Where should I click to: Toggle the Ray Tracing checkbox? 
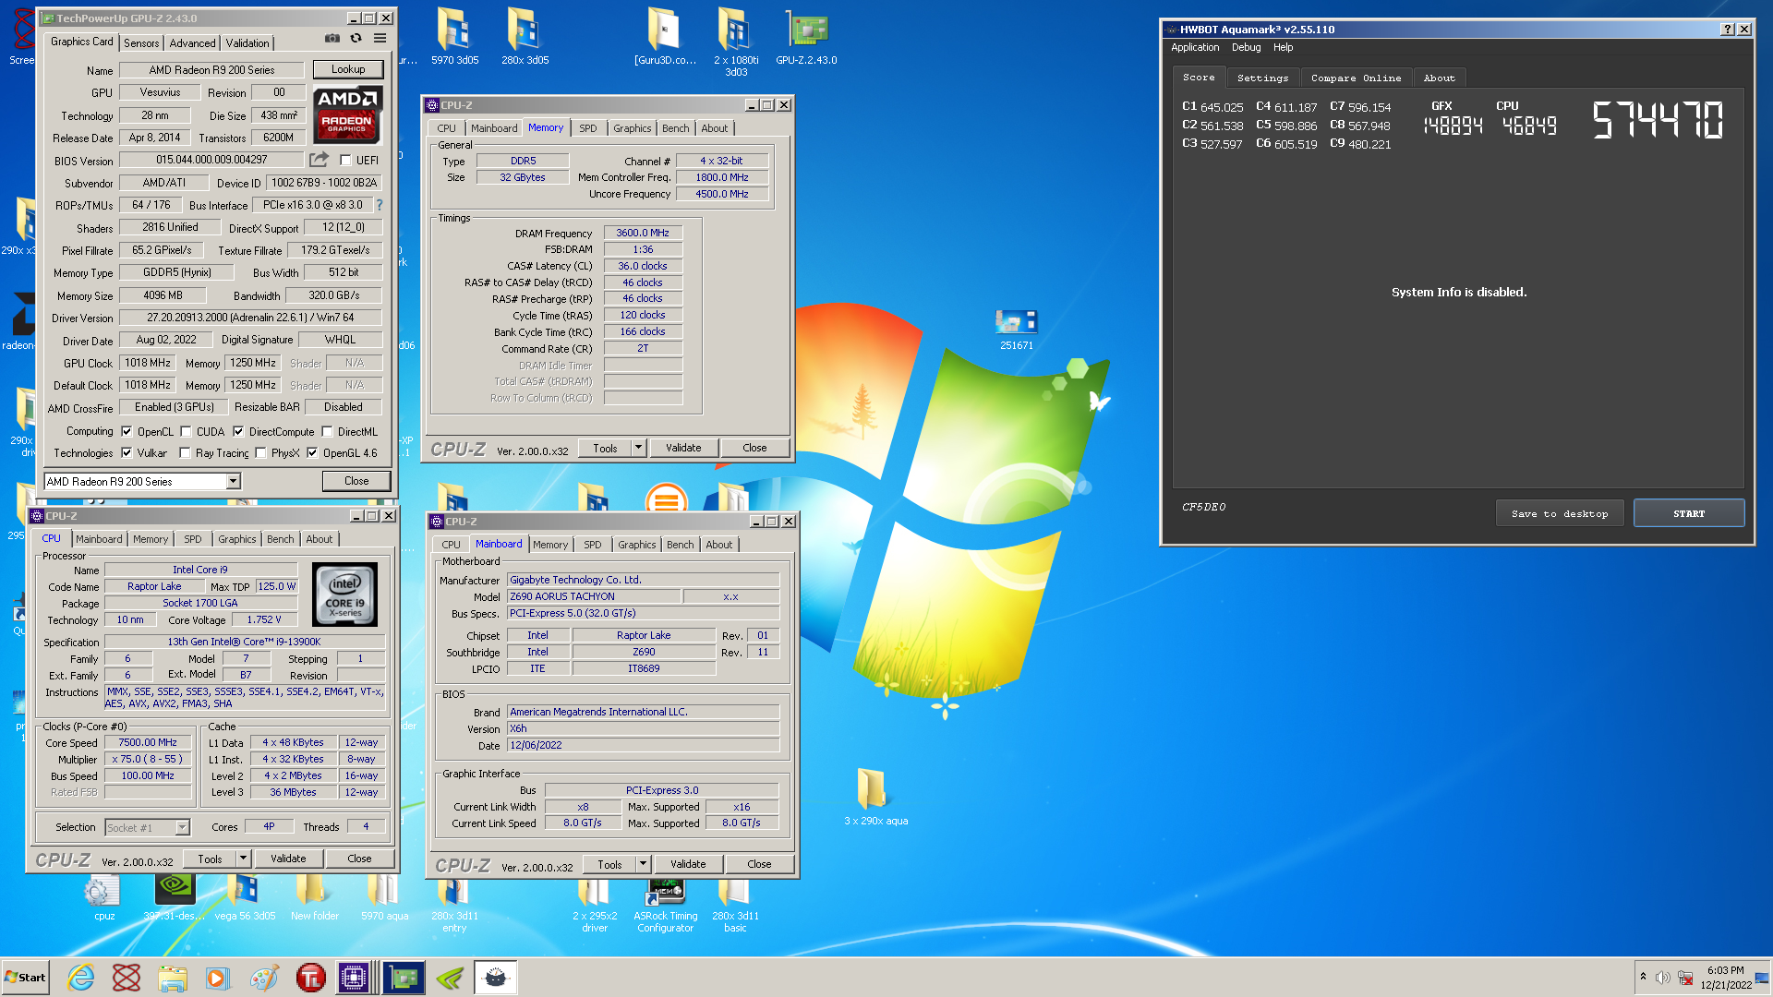pyautogui.click(x=185, y=452)
